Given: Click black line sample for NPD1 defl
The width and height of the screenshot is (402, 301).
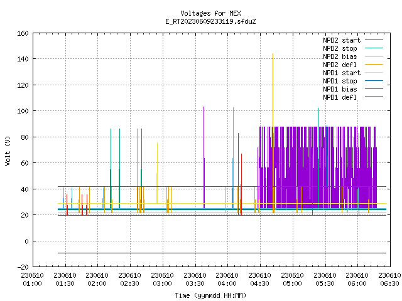Looking at the screenshot, I should [374, 97].
